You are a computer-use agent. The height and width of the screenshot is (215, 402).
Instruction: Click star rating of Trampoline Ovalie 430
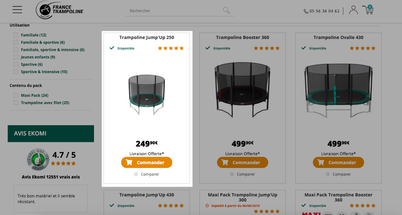coord(362,48)
